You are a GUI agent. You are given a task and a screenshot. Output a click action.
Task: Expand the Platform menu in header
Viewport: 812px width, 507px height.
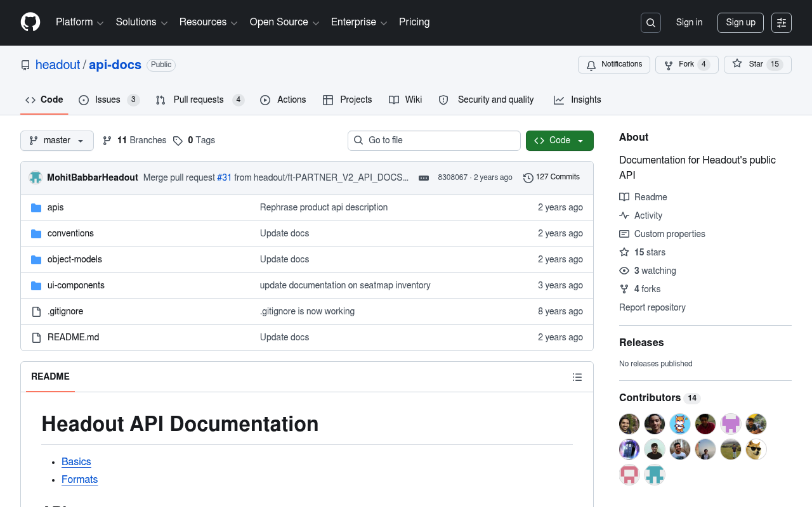pyautogui.click(x=79, y=22)
